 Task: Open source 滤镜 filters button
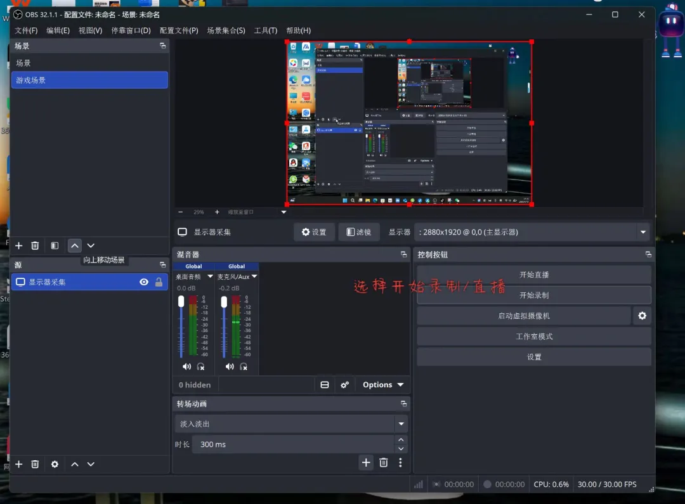coord(358,232)
